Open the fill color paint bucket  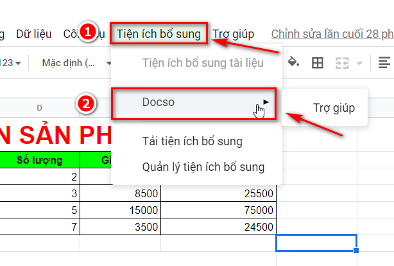(x=293, y=62)
